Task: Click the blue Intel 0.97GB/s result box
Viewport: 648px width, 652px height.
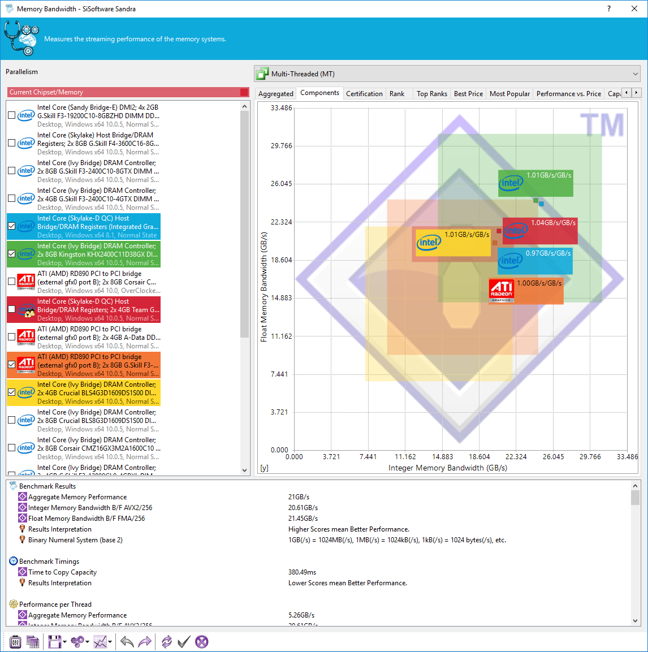Action: (535, 261)
